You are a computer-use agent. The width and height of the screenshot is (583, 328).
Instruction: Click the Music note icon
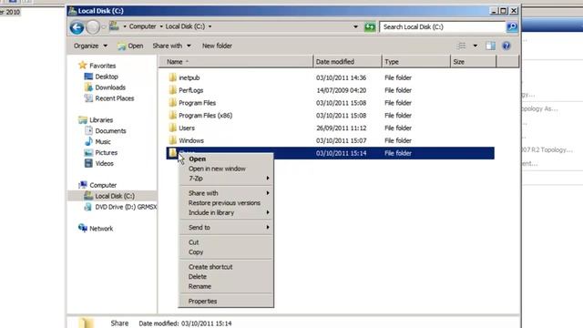point(88,141)
